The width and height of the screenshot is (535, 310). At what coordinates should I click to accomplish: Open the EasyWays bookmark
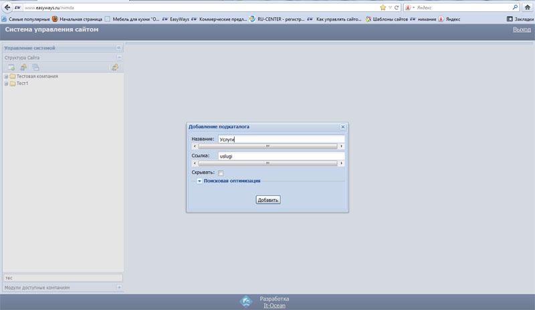[x=176, y=19]
